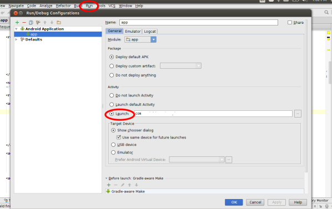Open the Navigate menu
The height and width of the screenshot is (209, 332).
16,6
